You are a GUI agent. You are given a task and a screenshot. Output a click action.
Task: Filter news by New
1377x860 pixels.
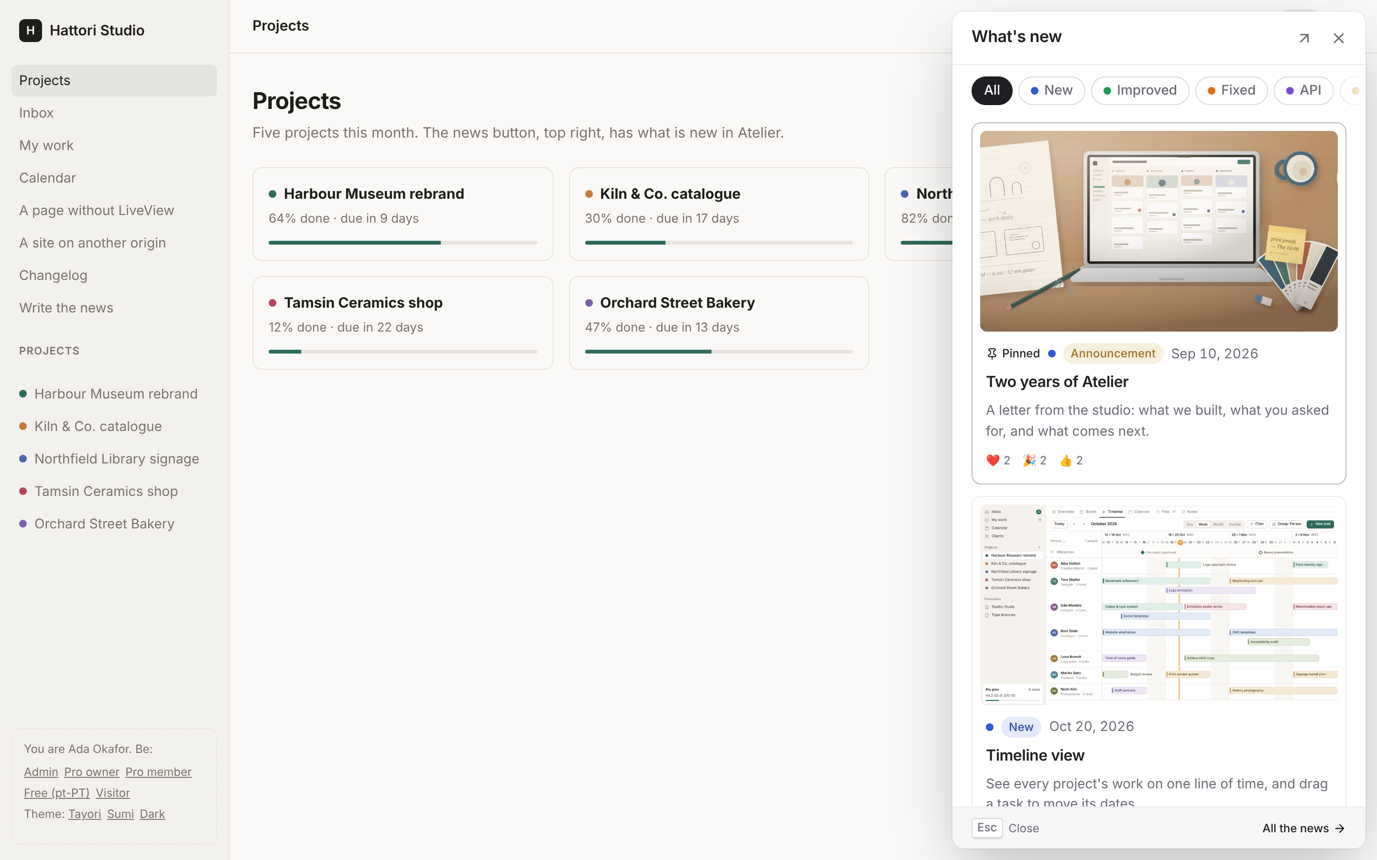point(1051,90)
